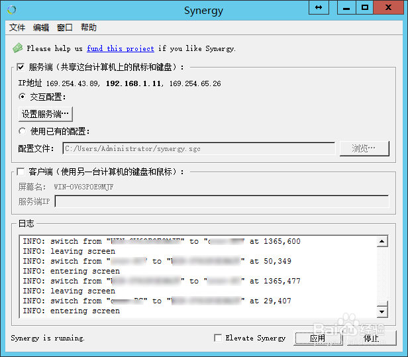Click the double-arrow button in title bar

[319, 7]
